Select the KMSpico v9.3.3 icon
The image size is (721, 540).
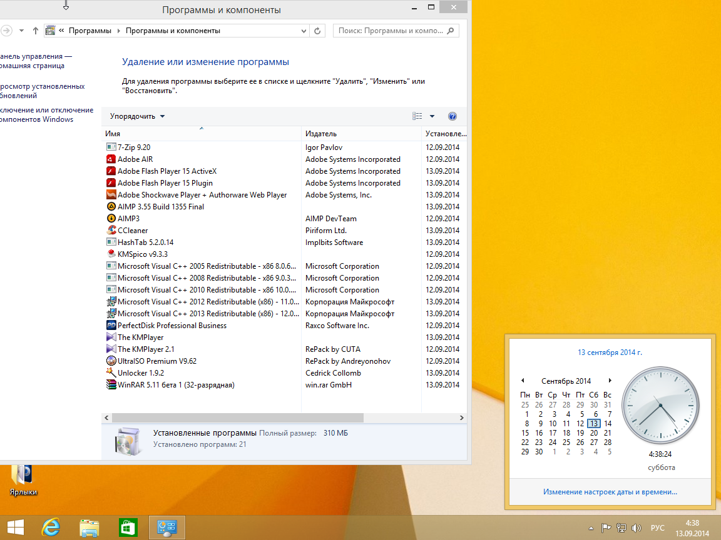pos(111,254)
